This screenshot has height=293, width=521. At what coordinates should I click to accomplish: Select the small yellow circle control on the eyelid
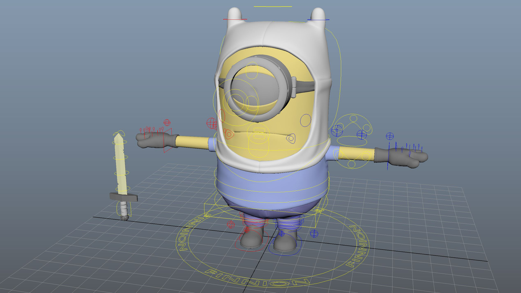click(x=252, y=71)
